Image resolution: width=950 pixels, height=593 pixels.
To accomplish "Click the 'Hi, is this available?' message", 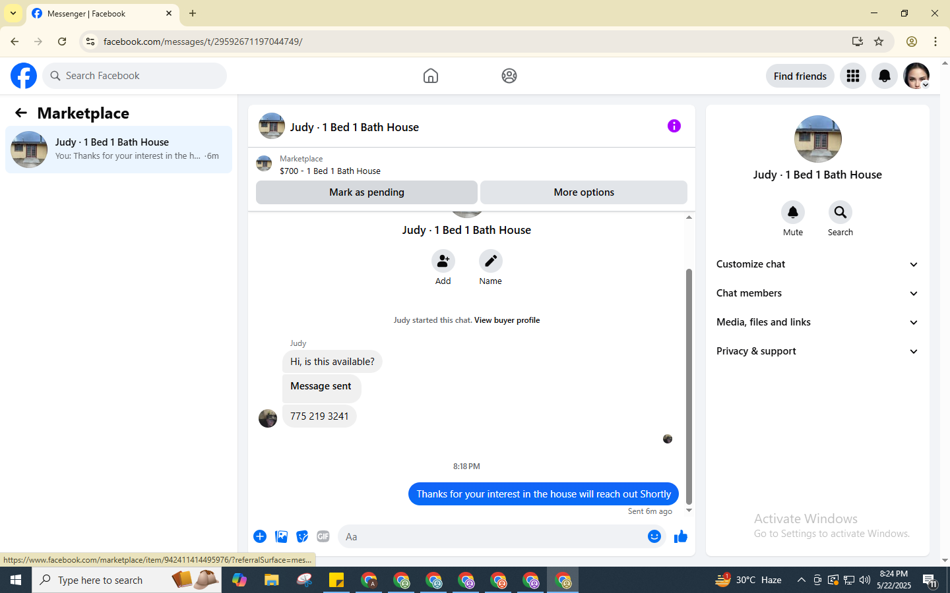I will [332, 362].
